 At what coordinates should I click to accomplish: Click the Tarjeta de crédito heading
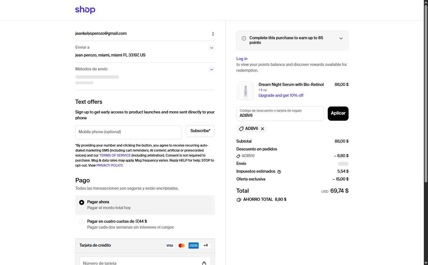95,245
